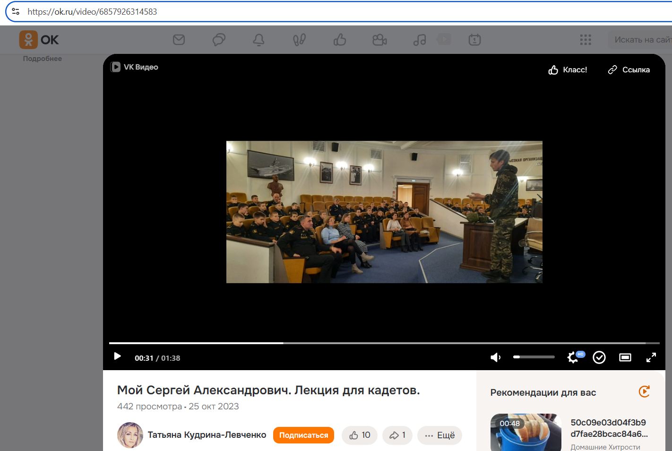This screenshot has width=672, height=451.
Task: Mute the video sound
Action: [495, 357]
